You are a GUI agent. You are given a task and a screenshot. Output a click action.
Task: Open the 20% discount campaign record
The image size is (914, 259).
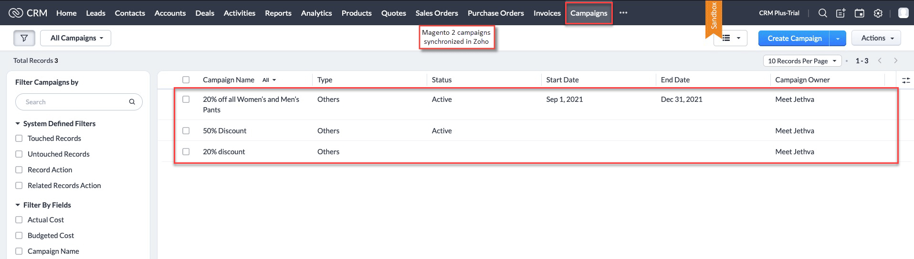[224, 152]
